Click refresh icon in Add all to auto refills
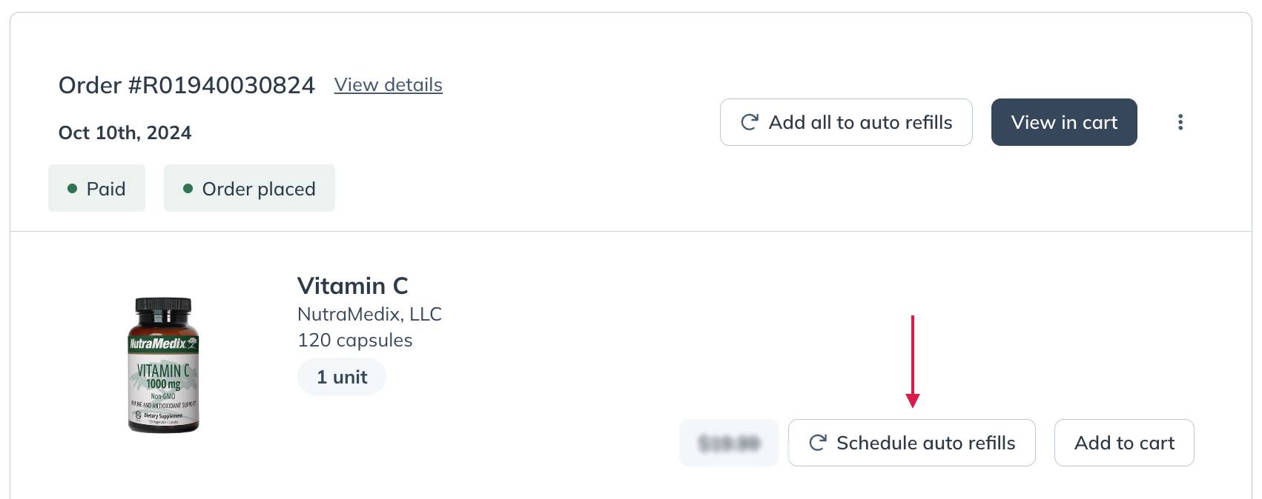1262x499 pixels. point(750,122)
